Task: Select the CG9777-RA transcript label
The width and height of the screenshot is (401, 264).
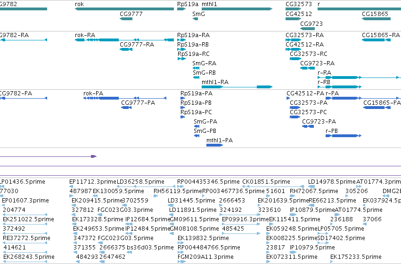Action: pyautogui.click(x=137, y=45)
